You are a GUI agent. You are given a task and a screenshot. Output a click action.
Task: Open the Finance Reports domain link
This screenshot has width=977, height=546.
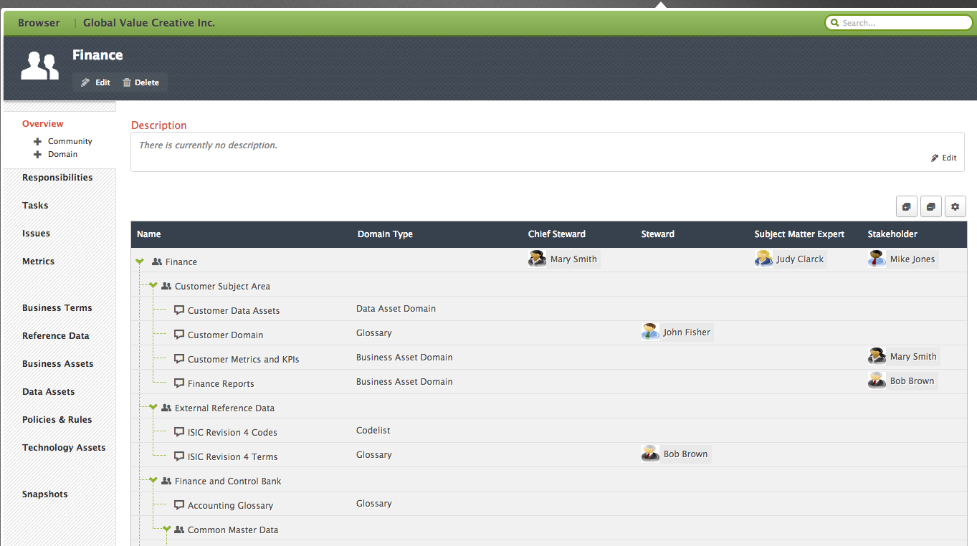coord(221,384)
